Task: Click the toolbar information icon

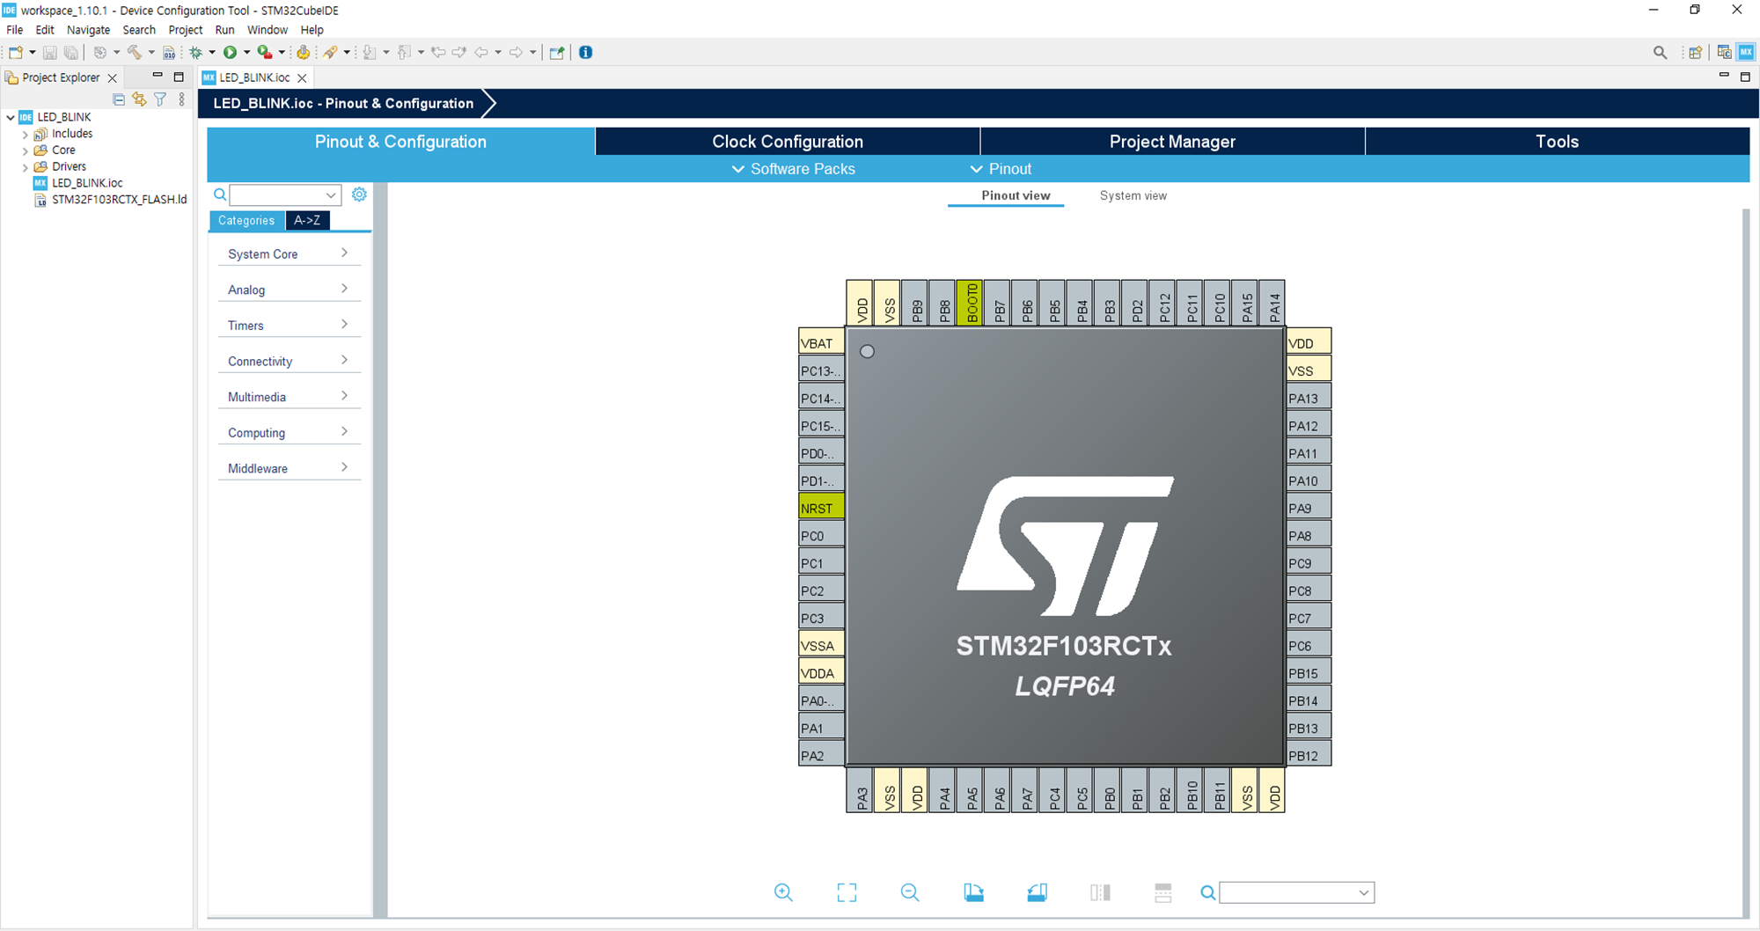Action: (585, 53)
